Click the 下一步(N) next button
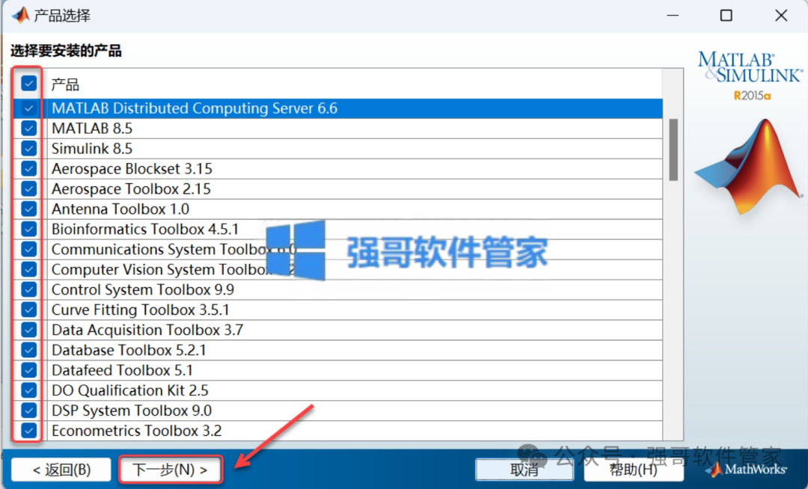 (x=171, y=470)
